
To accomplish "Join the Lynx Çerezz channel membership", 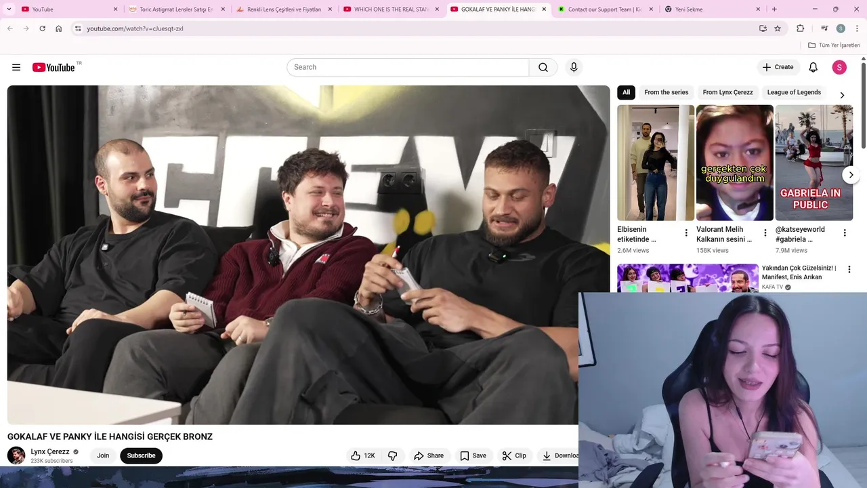I will (x=103, y=455).
